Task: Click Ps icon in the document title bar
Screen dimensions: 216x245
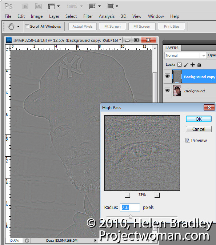Action: (9, 40)
